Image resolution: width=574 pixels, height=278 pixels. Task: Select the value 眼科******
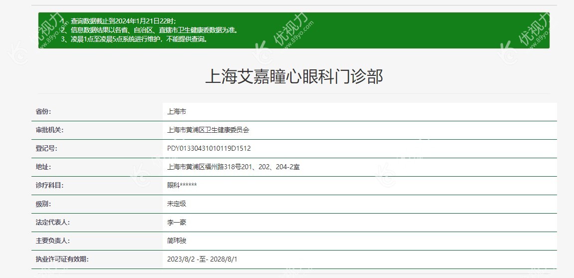click(182, 185)
